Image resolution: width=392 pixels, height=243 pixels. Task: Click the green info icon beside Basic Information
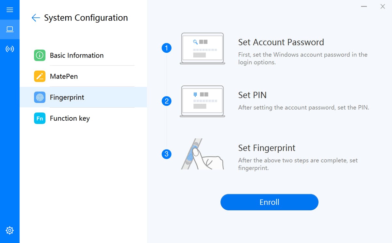coord(40,55)
